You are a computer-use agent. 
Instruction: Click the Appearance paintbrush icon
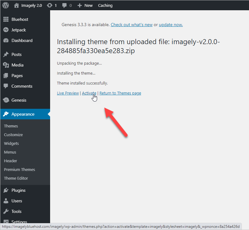(x=6, y=114)
